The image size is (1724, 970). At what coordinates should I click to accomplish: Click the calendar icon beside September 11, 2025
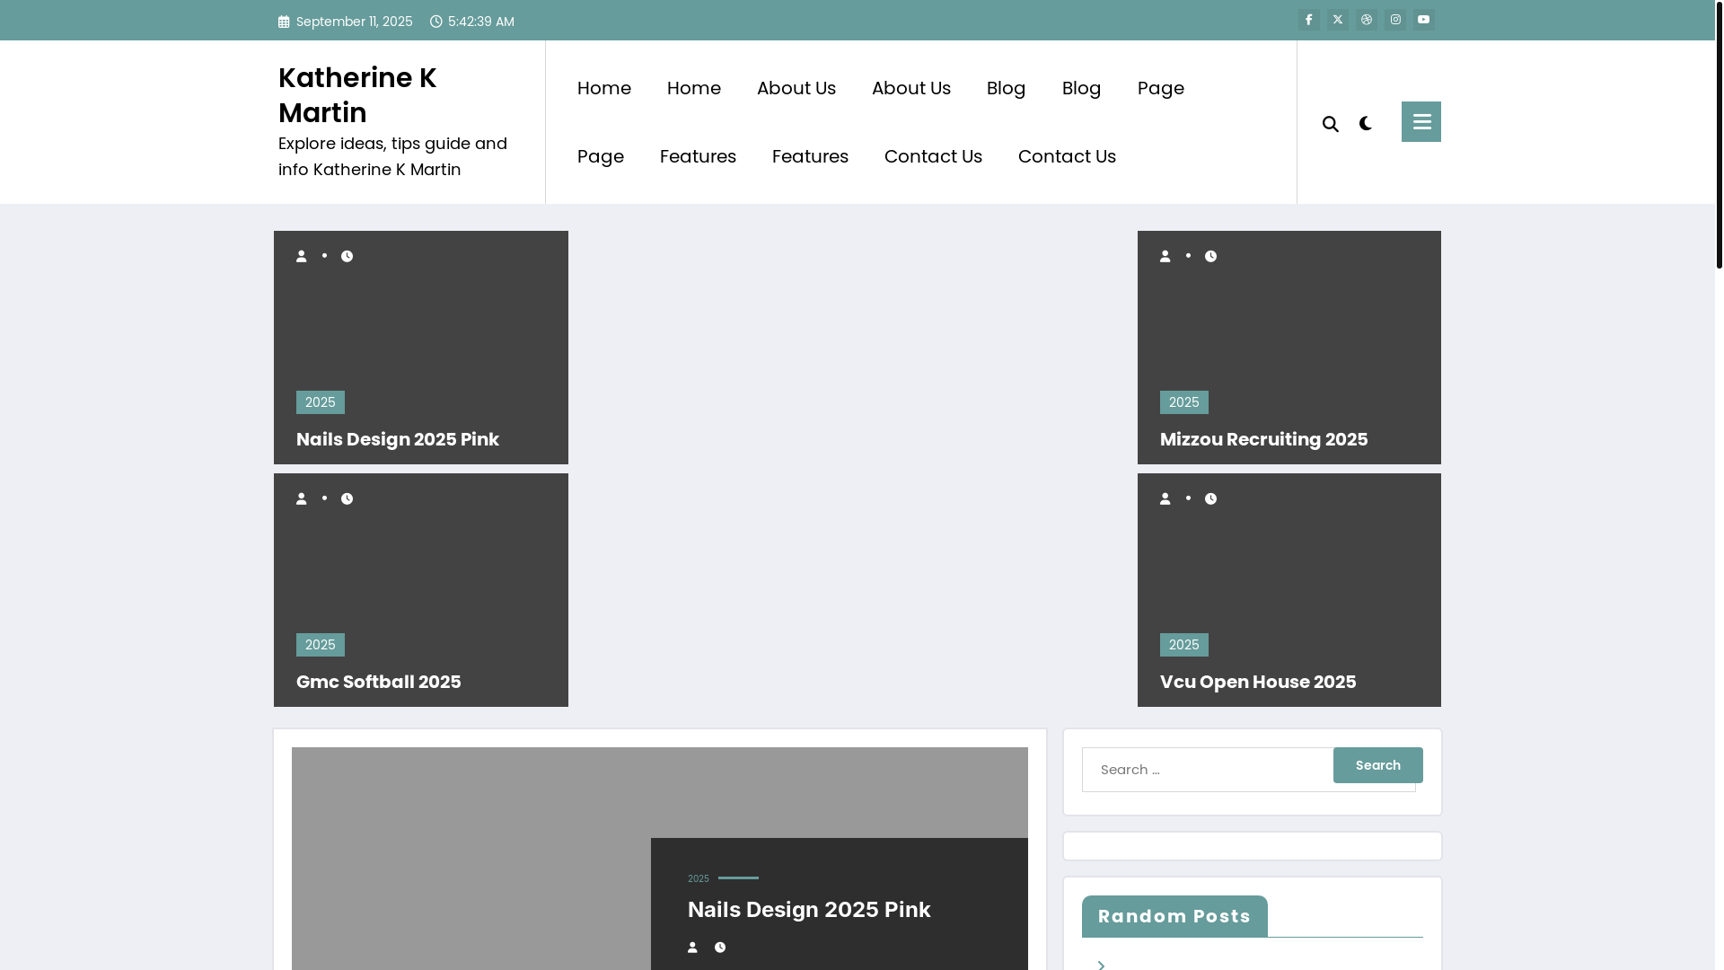284,22
